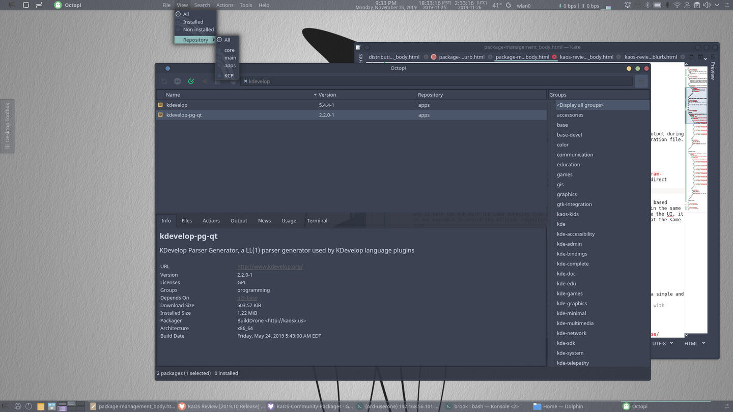Open the HTML syntax mode dropdown in Kate

coord(694,343)
